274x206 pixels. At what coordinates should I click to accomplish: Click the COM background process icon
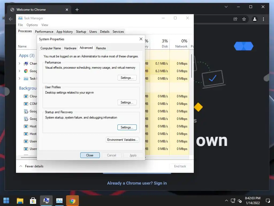[26, 104]
